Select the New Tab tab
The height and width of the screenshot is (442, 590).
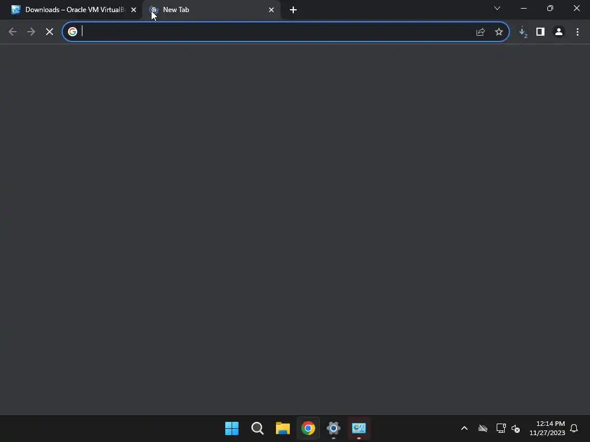pyautogui.click(x=211, y=10)
